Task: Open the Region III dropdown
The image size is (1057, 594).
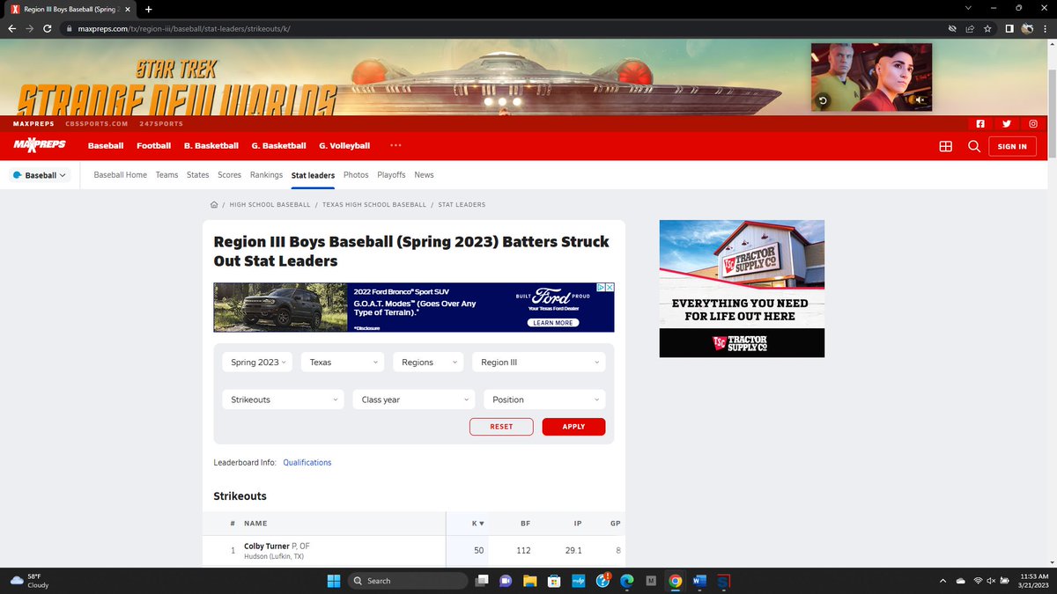Action: [x=538, y=362]
